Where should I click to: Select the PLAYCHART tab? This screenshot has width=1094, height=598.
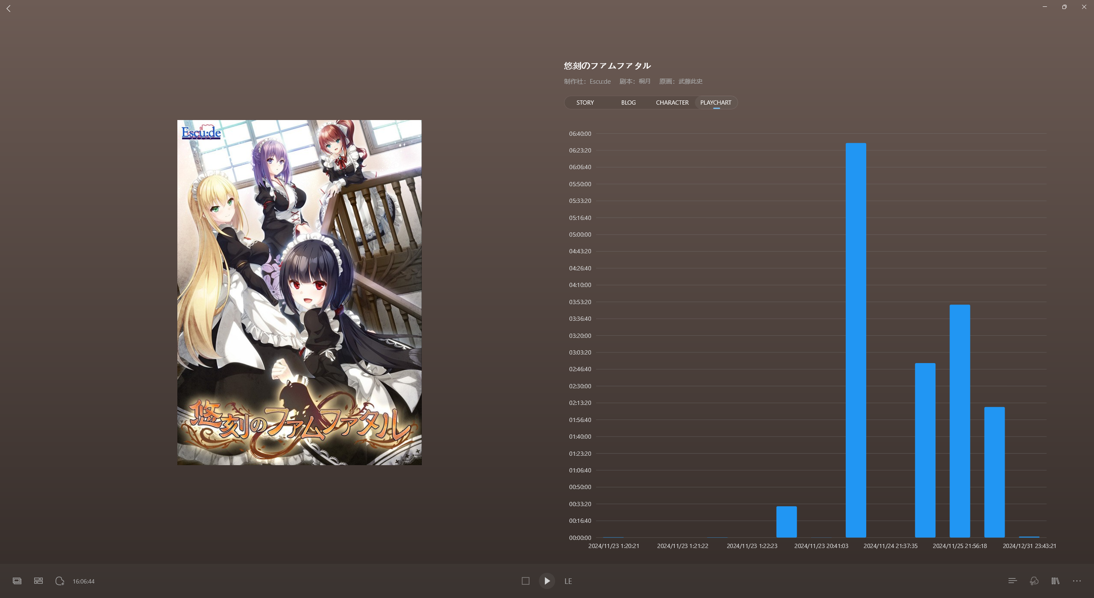716,103
